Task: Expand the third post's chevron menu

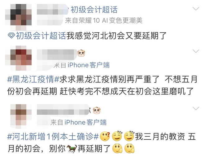Action: [x=196, y=108]
